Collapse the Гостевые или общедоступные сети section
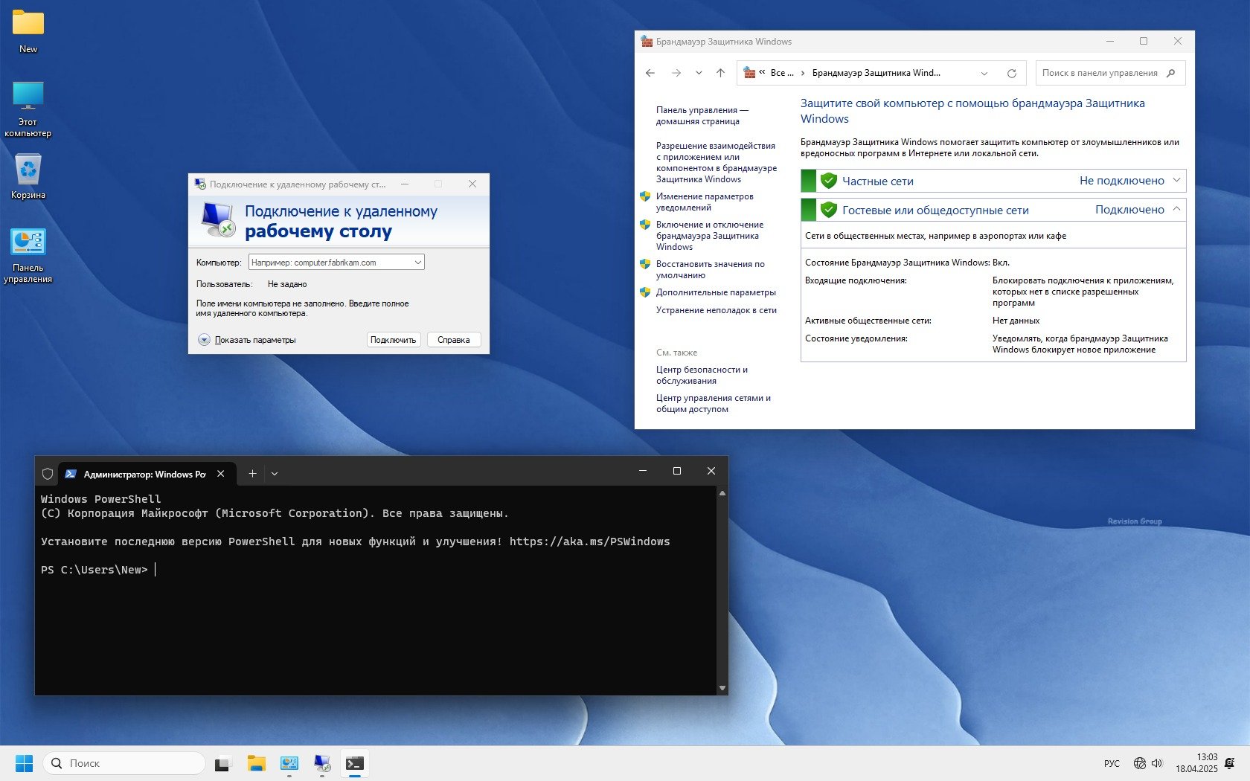1250x781 pixels. click(x=1176, y=210)
